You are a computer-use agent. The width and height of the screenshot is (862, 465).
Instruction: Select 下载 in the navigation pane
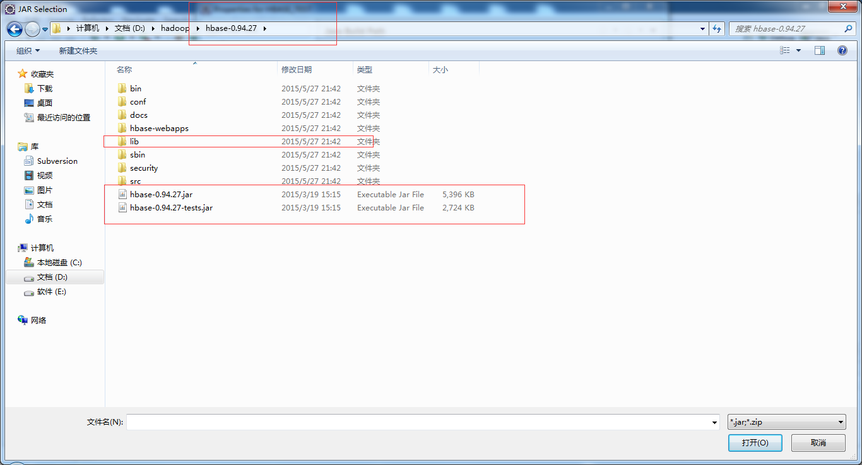coord(45,88)
